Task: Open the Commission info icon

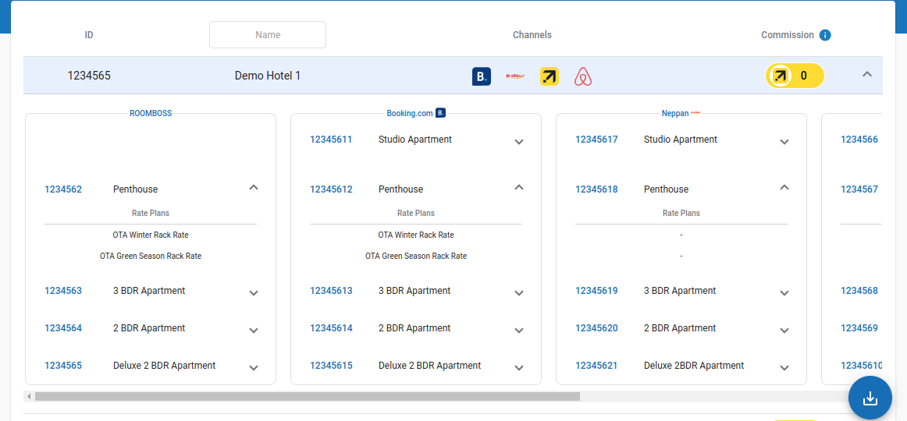Action: 826,34
